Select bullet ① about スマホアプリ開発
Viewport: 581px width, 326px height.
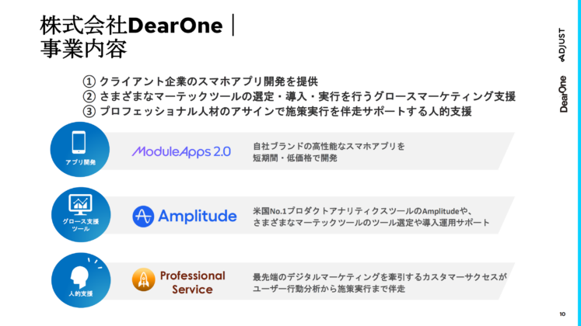(x=201, y=81)
